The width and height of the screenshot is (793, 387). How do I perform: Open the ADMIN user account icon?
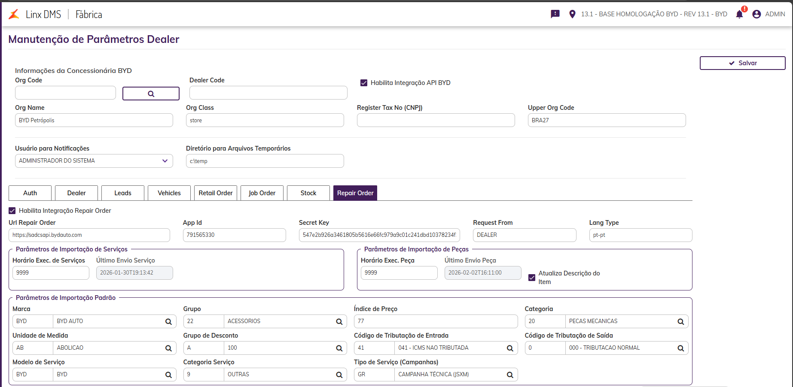click(x=756, y=14)
